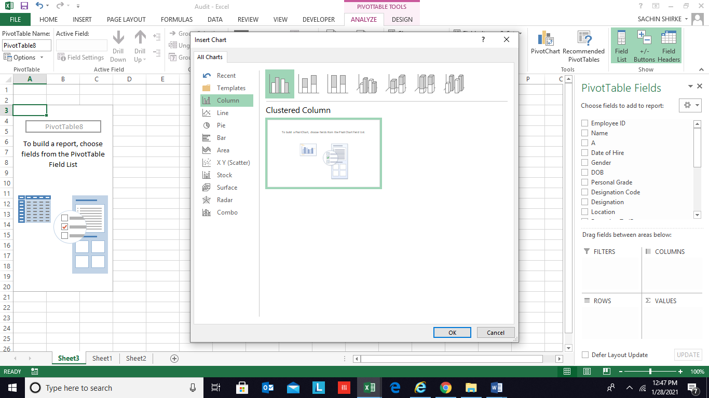Check the Employee ID field
This screenshot has height=398, width=709.
pyautogui.click(x=585, y=123)
